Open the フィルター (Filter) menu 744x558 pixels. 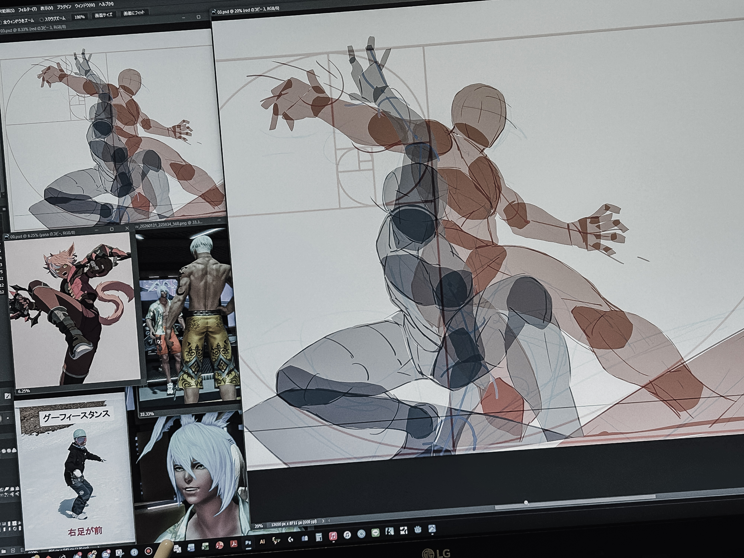point(27,9)
